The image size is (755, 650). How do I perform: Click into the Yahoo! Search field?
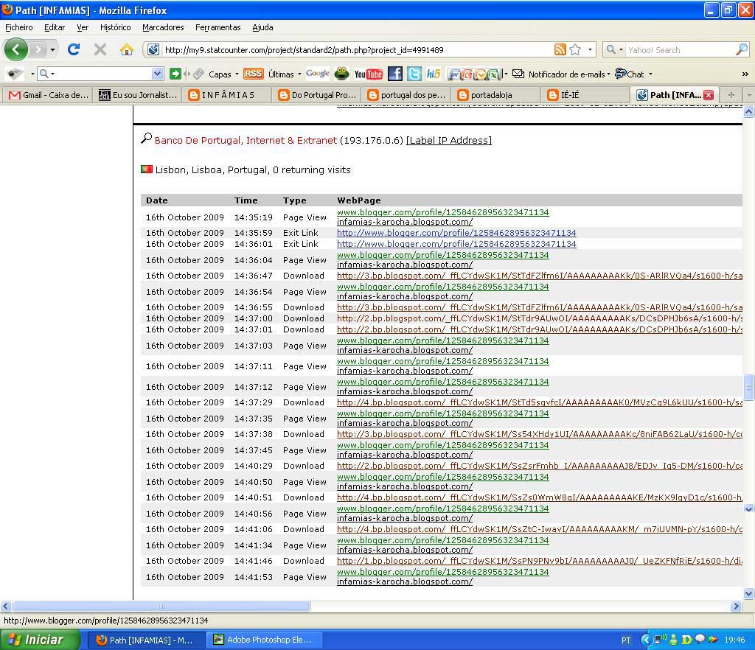[x=680, y=49]
